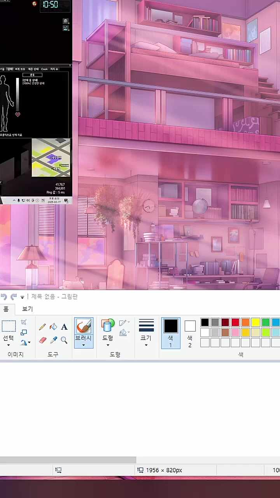
Task: Switch to the 홈 ribbon tab
Action: click(6, 309)
